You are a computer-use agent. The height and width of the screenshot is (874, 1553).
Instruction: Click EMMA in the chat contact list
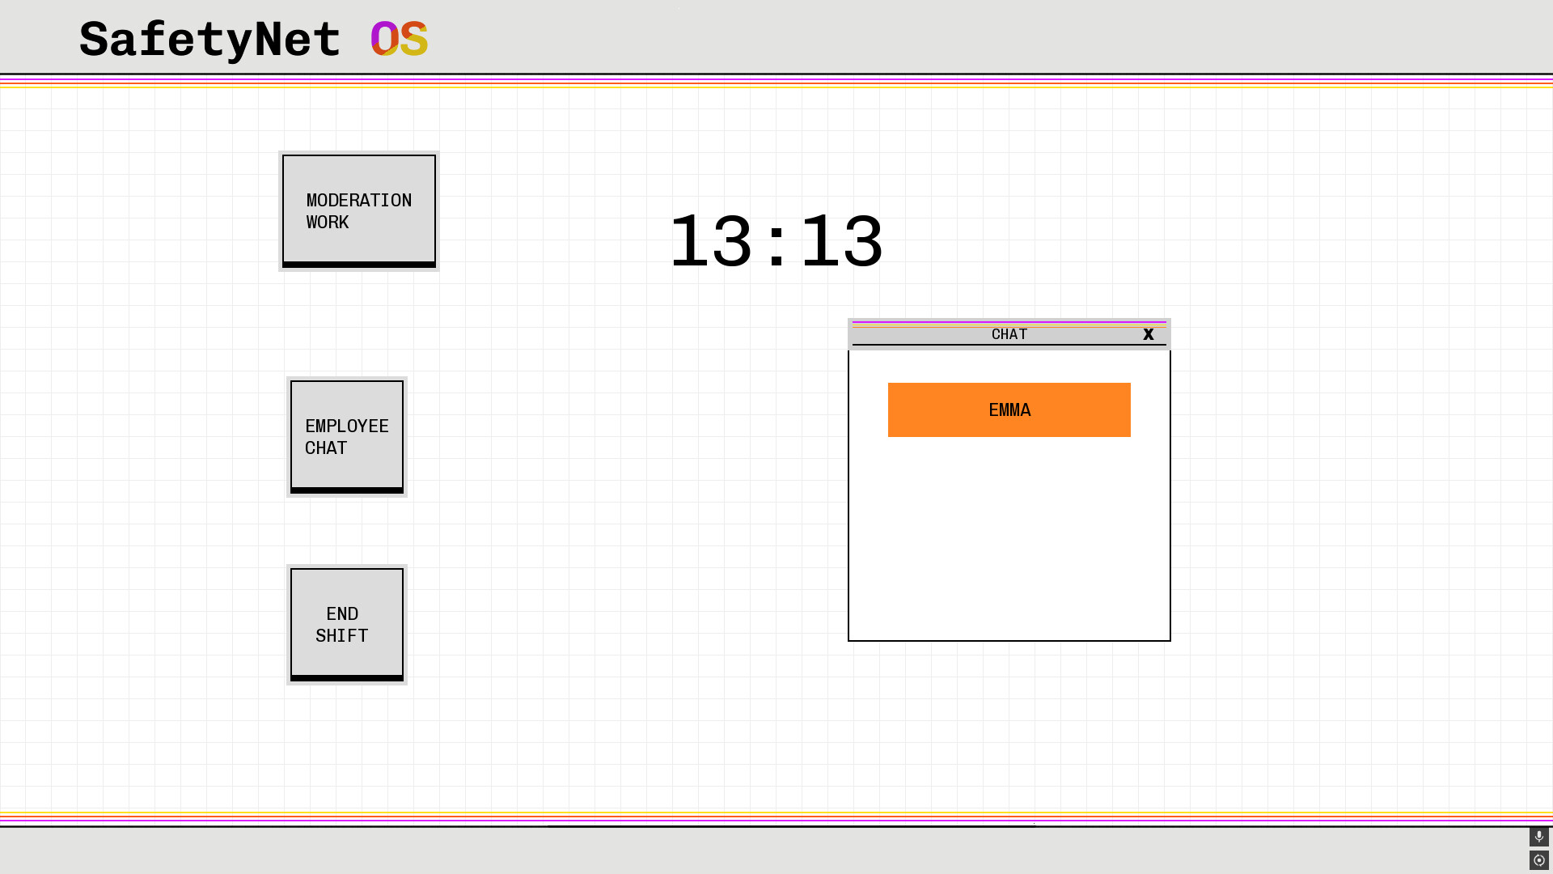[1009, 410]
